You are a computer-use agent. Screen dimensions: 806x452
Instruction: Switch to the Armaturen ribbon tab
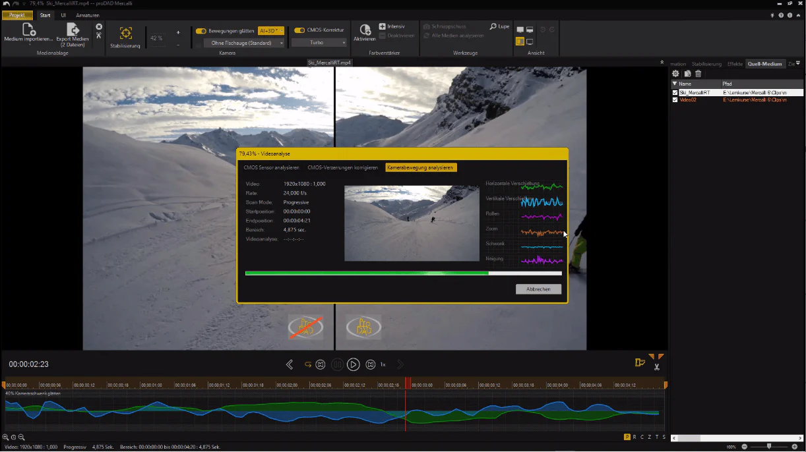pyautogui.click(x=88, y=14)
